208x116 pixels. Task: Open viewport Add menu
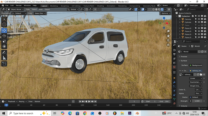click(x=41, y=9)
